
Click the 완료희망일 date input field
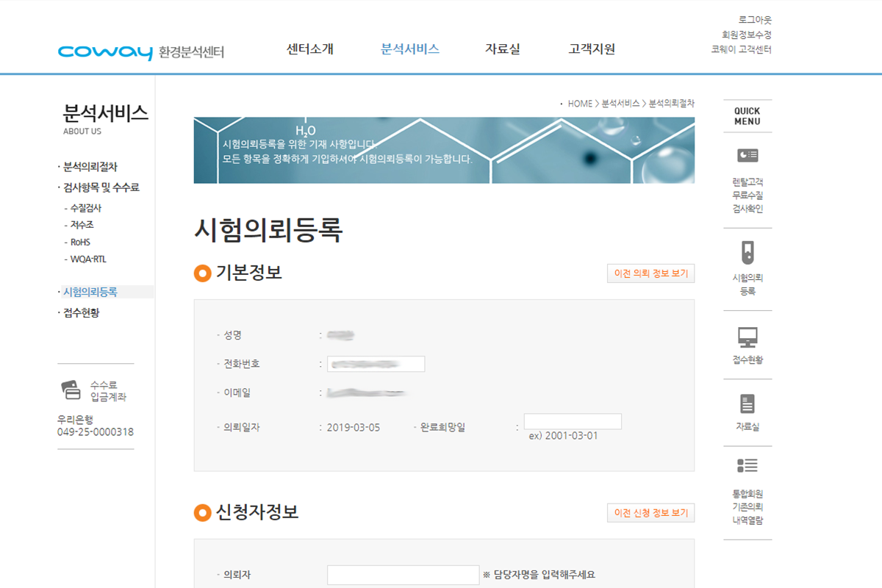[573, 421]
